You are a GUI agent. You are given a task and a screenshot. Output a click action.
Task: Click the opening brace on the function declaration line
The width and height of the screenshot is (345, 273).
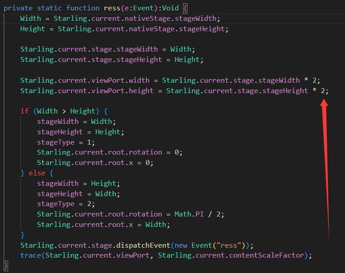click(185, 8)
